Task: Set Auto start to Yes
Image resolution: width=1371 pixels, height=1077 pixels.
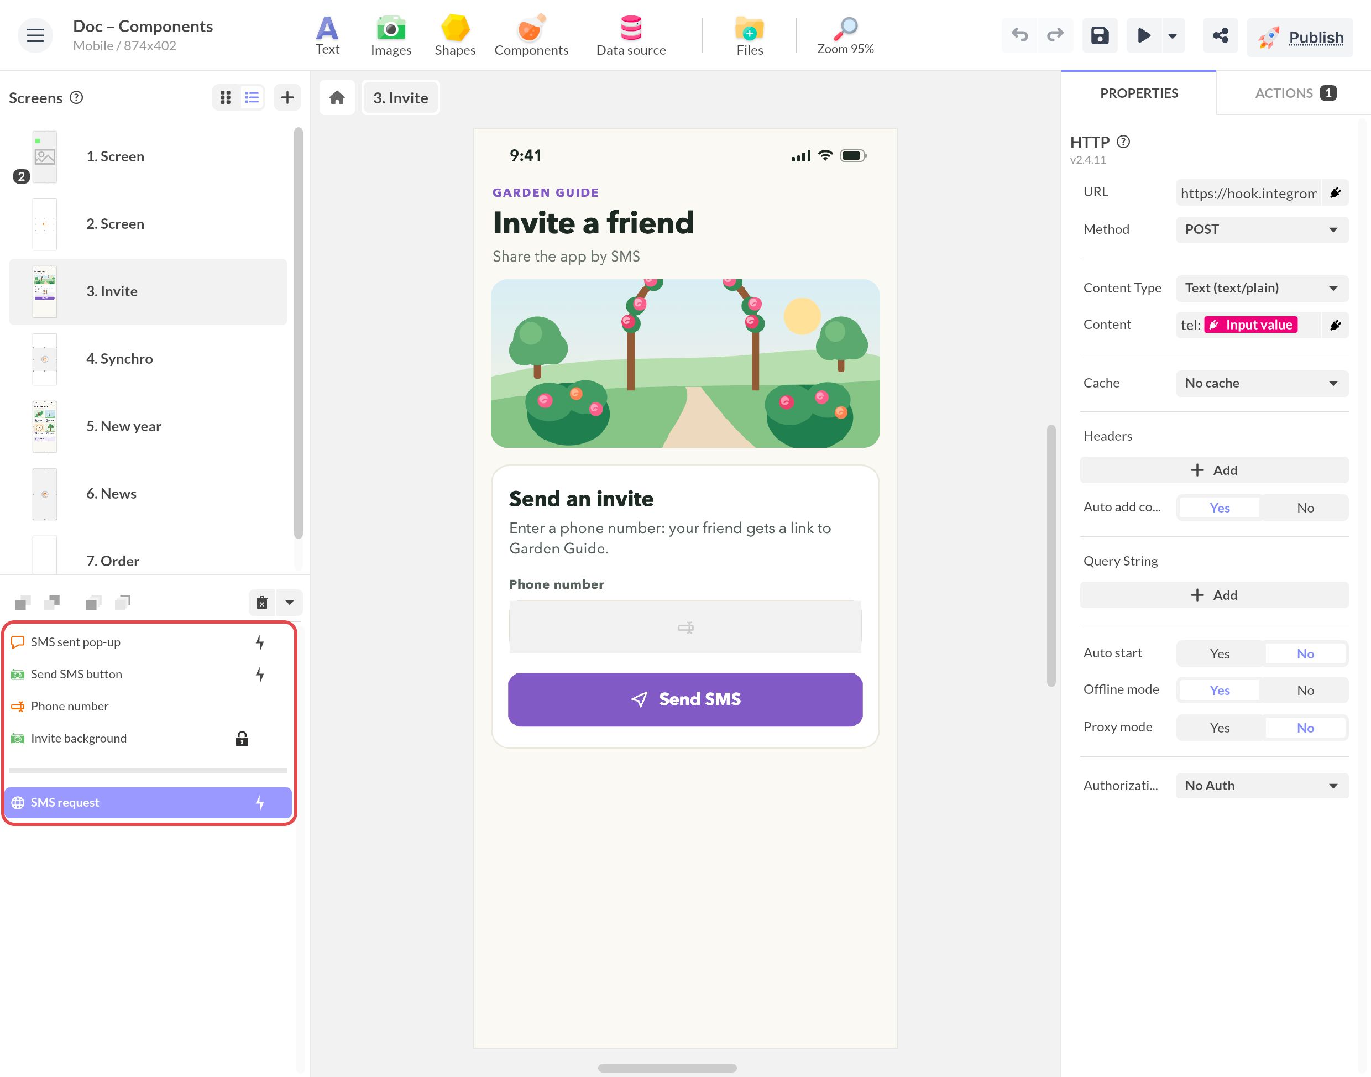Action: (x=1219, y=654)
